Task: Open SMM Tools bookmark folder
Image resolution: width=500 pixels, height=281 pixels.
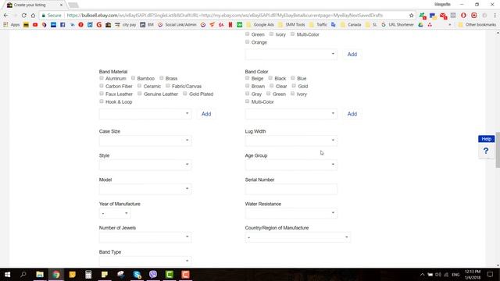Action: [x=291, y=24]
